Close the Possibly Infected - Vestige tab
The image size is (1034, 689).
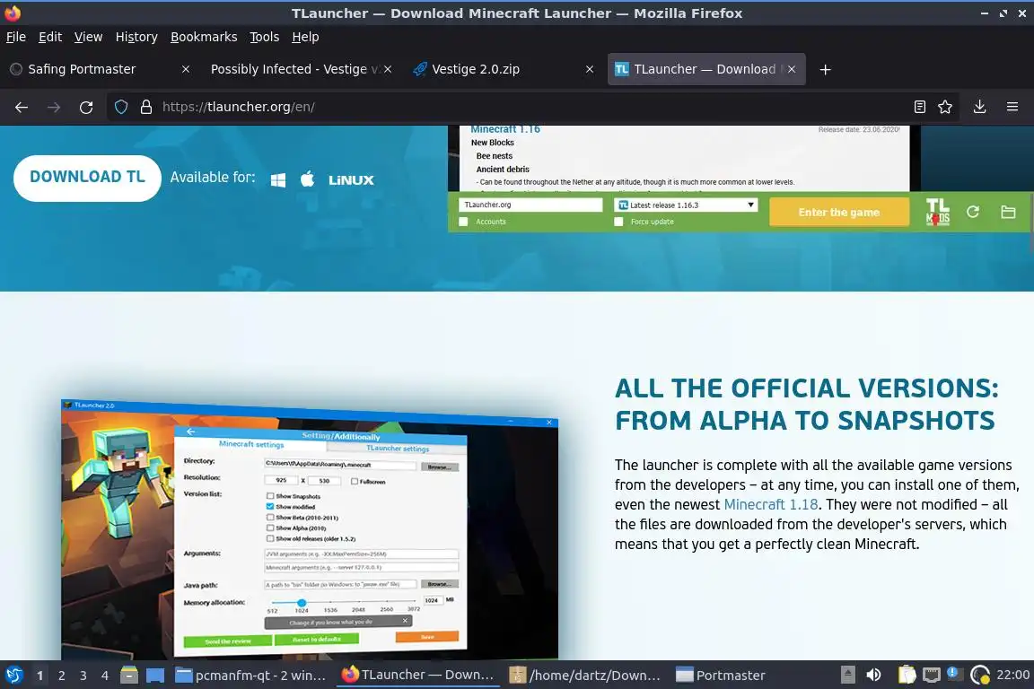(388, 69)
